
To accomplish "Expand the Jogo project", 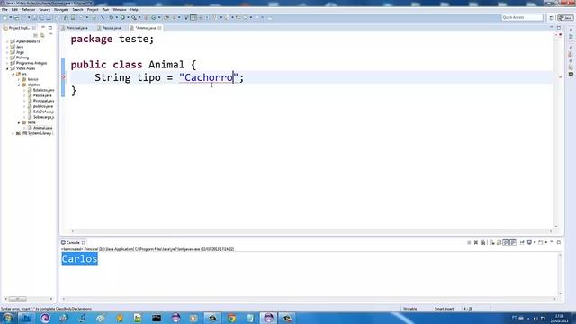I will tap(7, 52).
